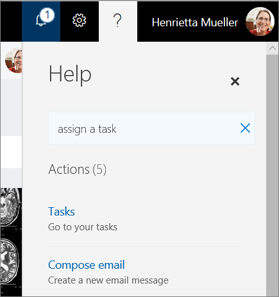The width and height of the screenshot is (279, 297).
Task: Close the Help pane with the black X
Action: (x=235, y=81)
